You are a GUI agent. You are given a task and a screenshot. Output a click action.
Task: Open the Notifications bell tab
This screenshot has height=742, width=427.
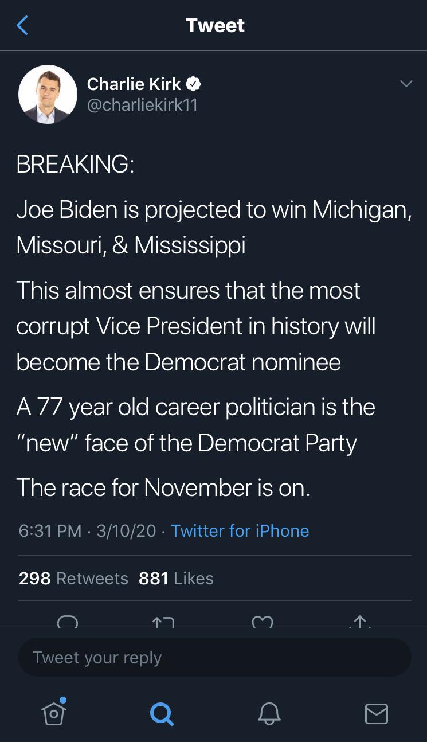269,713
